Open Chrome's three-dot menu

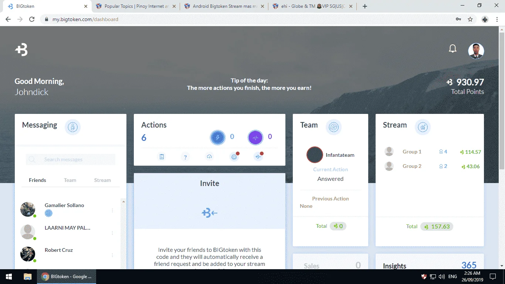click(497, 19)
